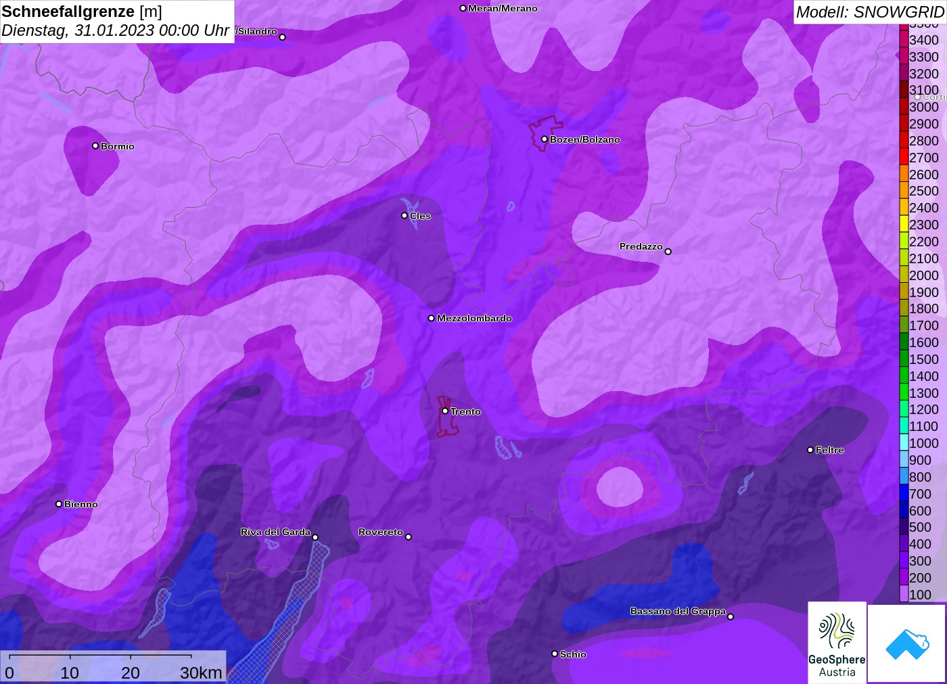Click the legend value "2400"
Viewport: 947px width, 684px height.
pos(924,208)
